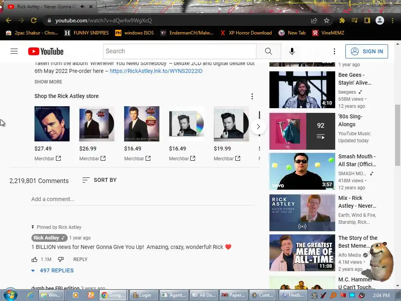
Task: Open the windows ISOS bookmark
Action: pos(135,33)
